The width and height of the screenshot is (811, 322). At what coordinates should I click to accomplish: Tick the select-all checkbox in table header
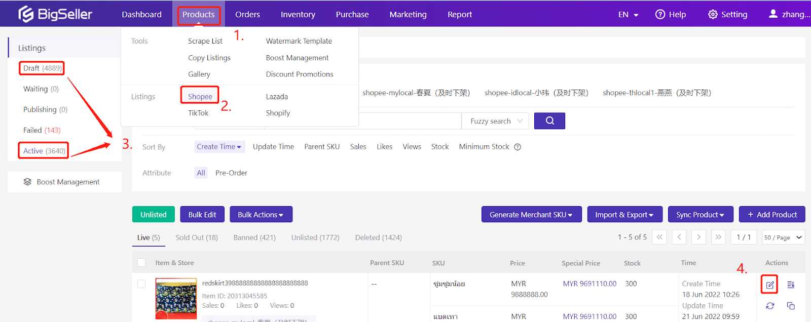141,263
